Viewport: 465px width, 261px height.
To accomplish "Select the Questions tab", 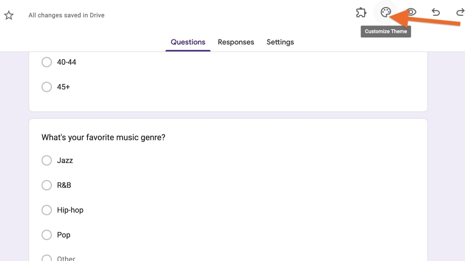I will point(188,42).
